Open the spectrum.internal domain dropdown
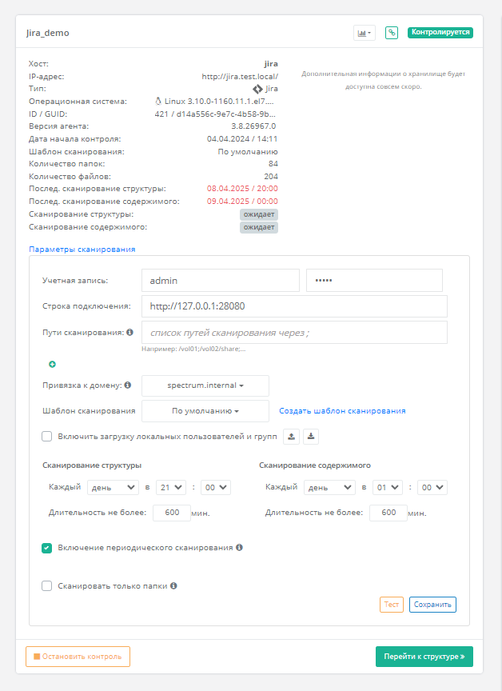502x691 pixels. pos(205,385)
